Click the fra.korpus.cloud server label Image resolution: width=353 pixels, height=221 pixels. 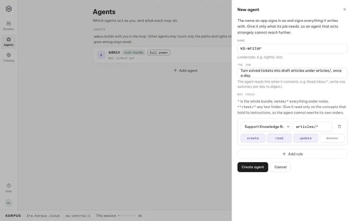tap(43, 216)
